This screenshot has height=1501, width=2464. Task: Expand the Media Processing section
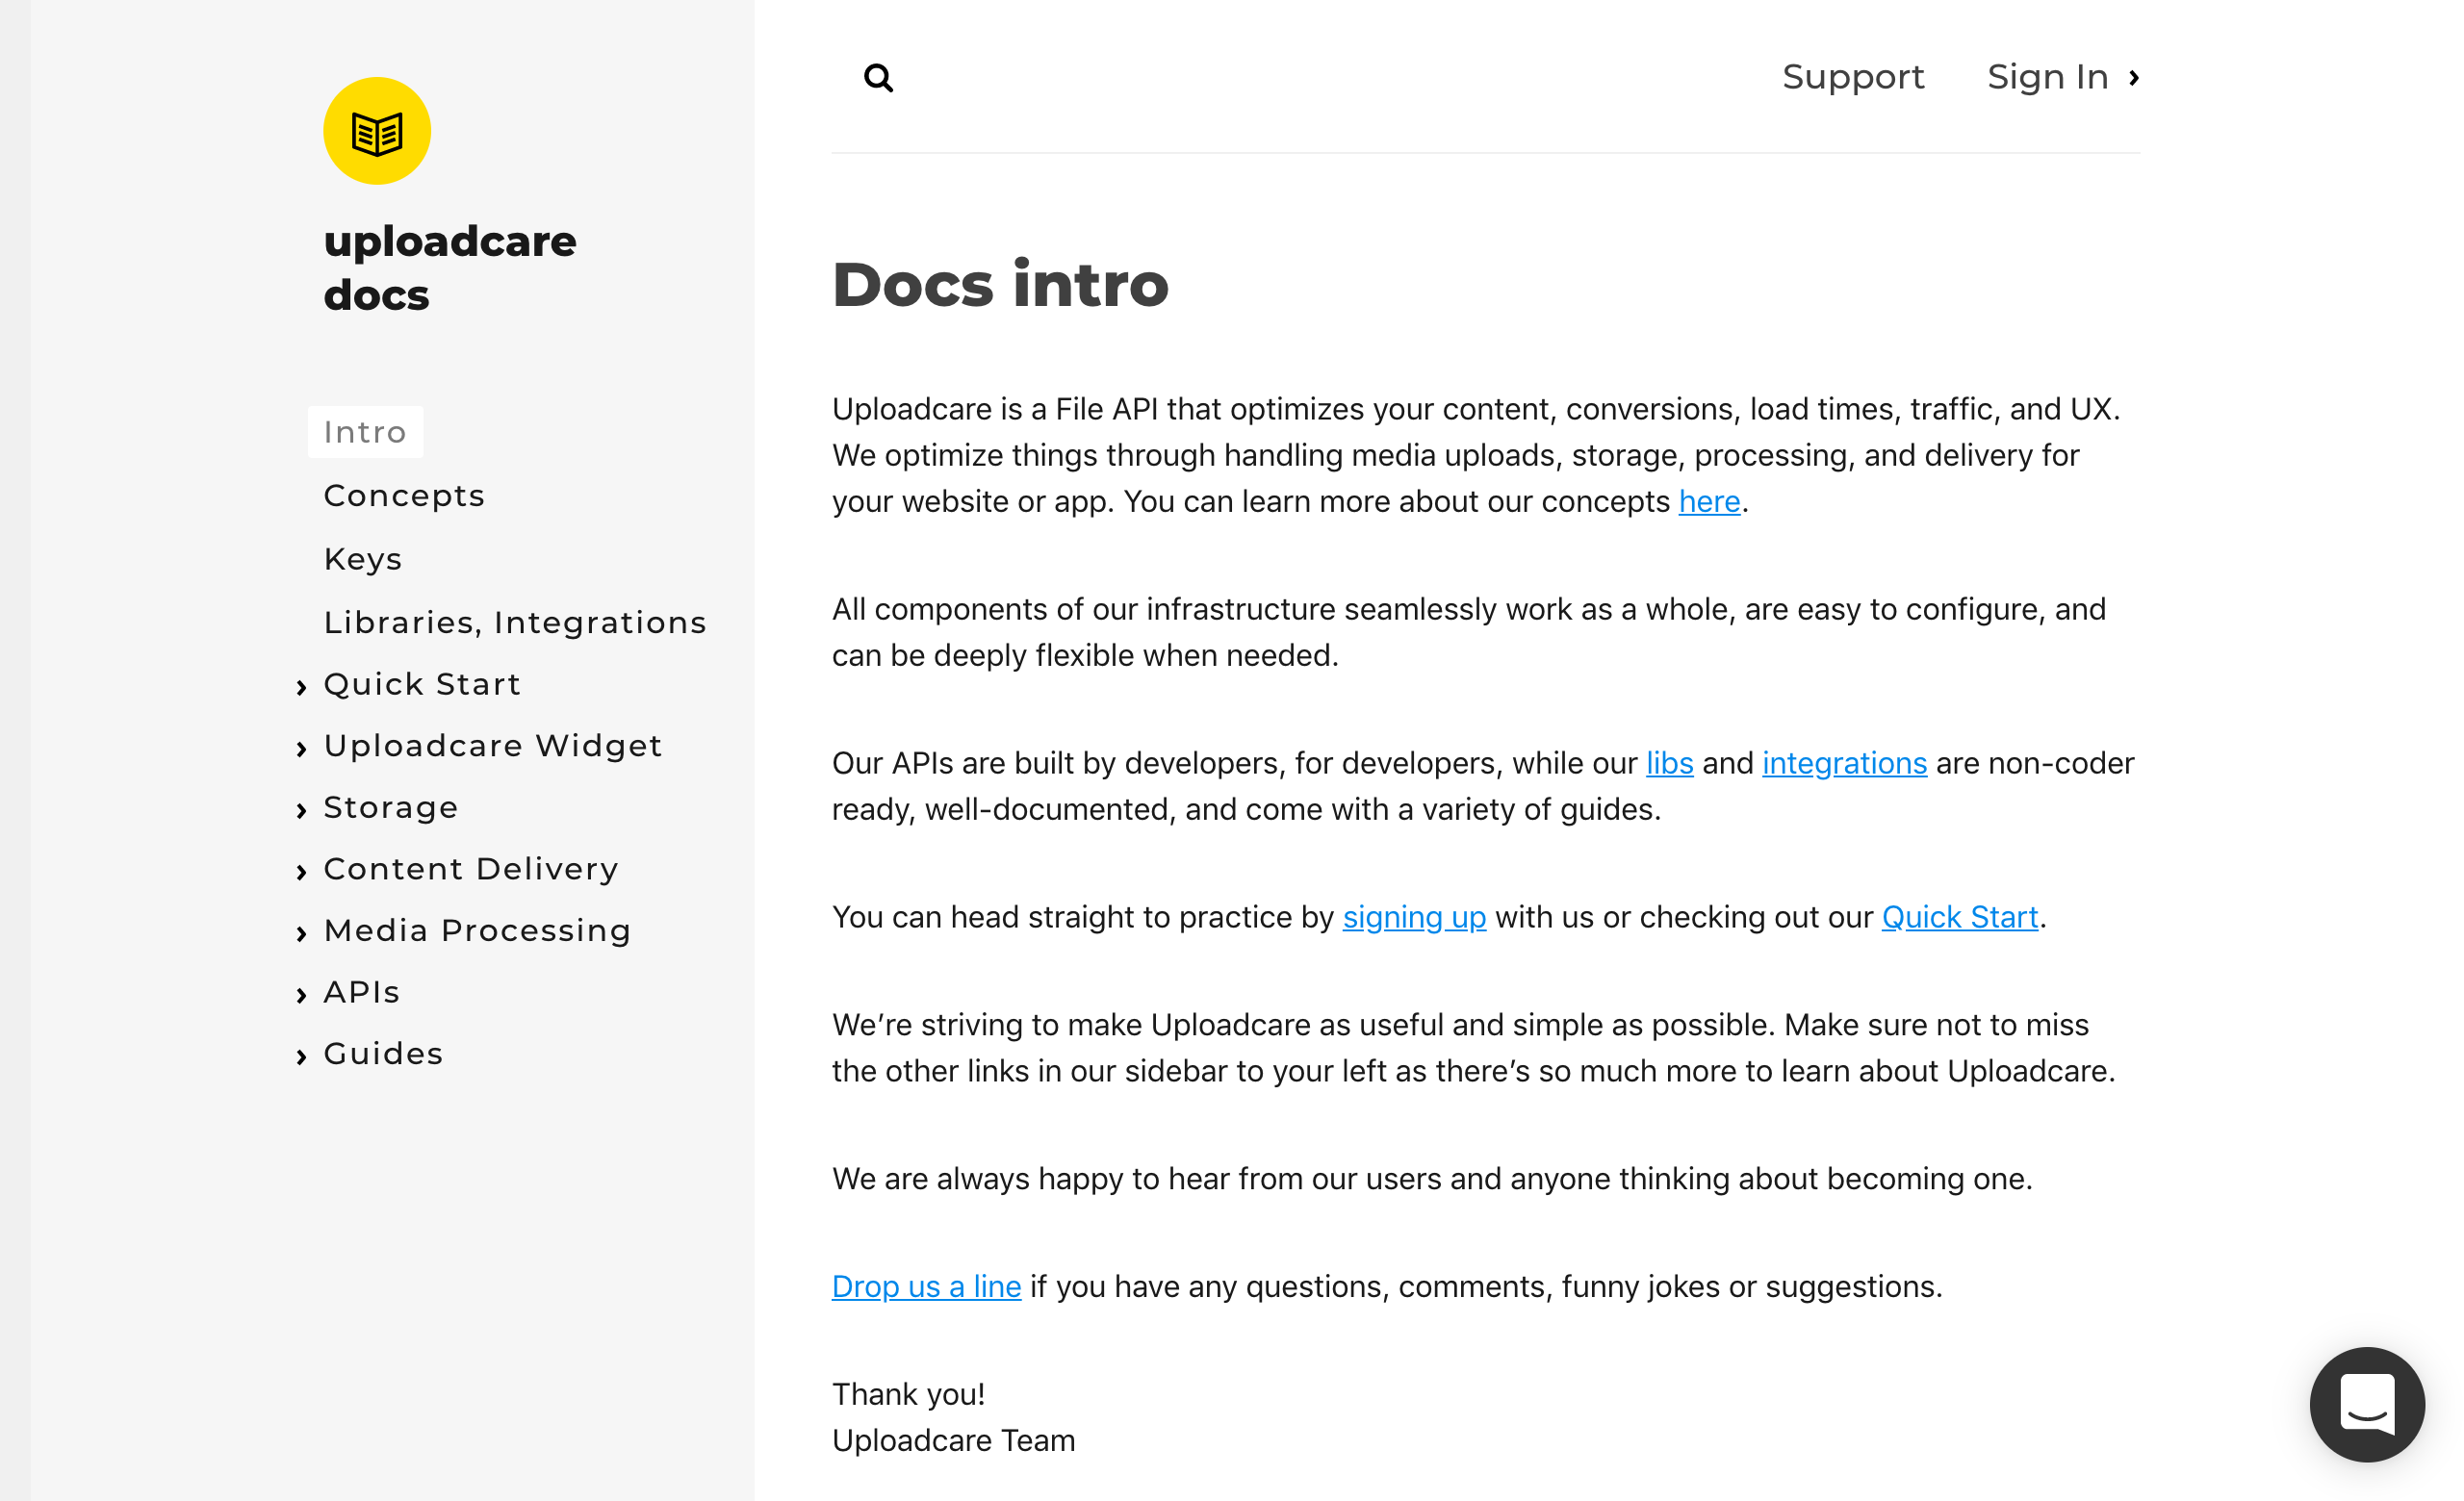[x=477, y=930]
